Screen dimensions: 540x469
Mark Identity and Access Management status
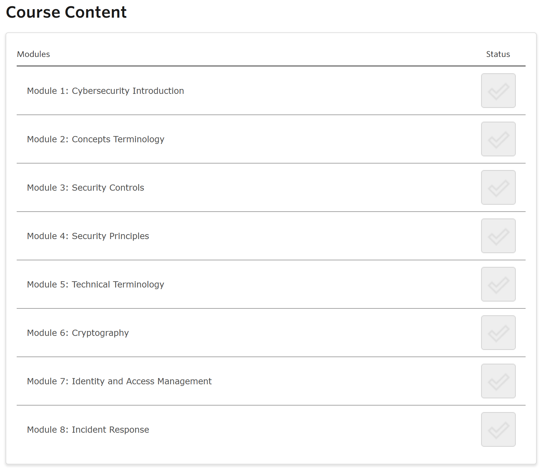pos(498,381)
